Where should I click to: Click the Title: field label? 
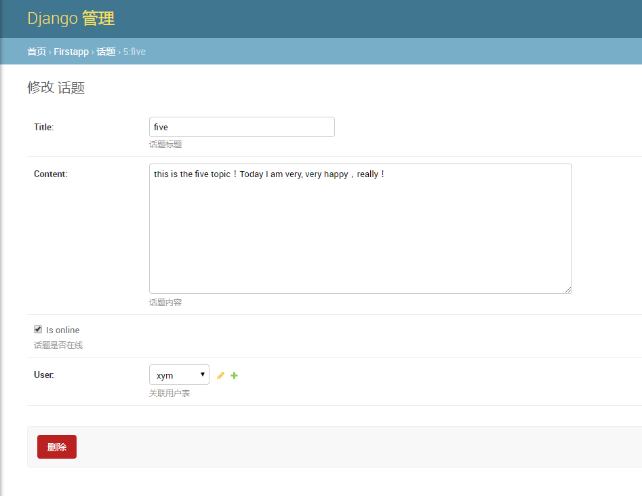tap(44, 127)
